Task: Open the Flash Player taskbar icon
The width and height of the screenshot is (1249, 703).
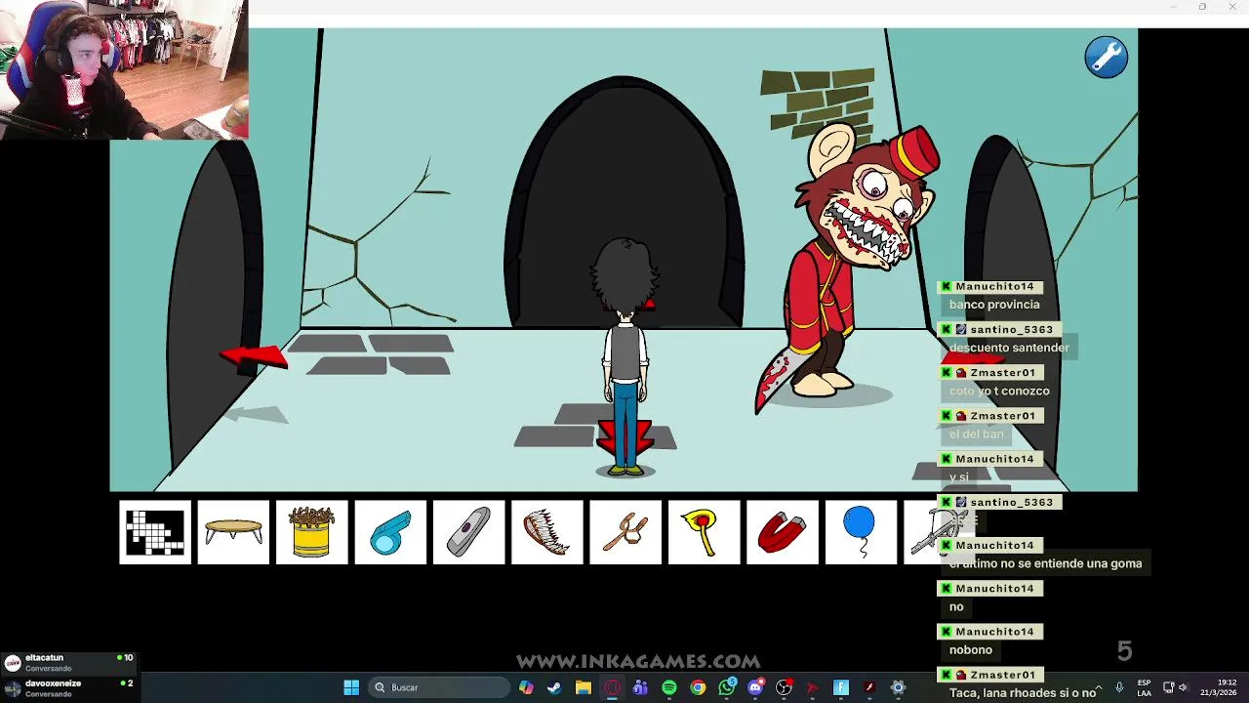Action: pyautogui.click(x=869, y=687)
